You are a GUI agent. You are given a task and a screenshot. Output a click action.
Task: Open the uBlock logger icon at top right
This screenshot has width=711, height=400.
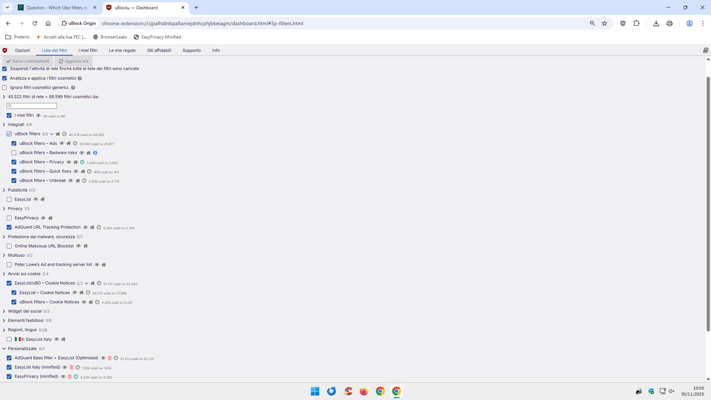click(x=705, y=50)
